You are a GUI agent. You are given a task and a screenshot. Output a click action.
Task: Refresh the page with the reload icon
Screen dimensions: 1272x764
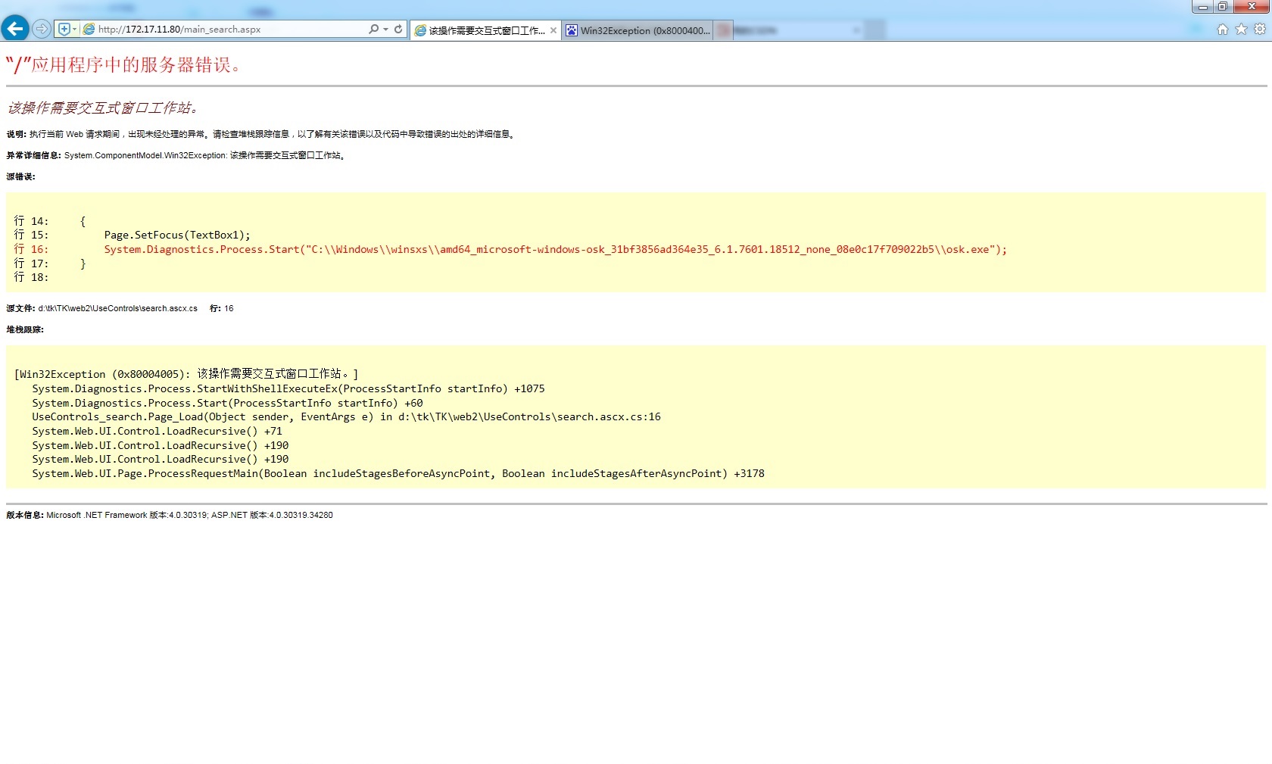click(x=398, y=29)
